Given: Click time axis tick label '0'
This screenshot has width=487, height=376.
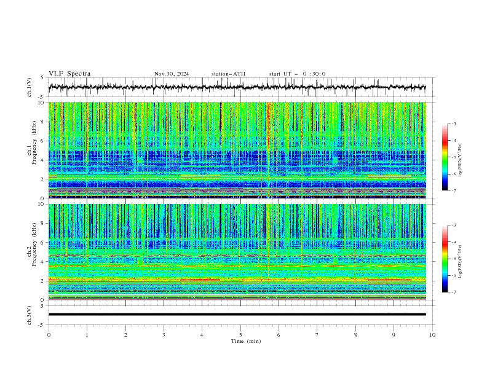Looking at the screenshot, I should click(49, 335).
